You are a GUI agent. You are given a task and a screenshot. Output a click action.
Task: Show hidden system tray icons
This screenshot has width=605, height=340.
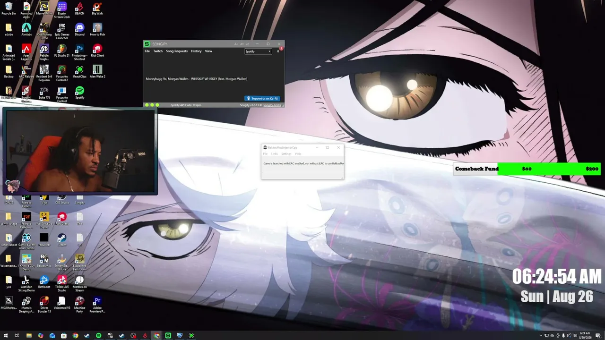pos(541,336)
